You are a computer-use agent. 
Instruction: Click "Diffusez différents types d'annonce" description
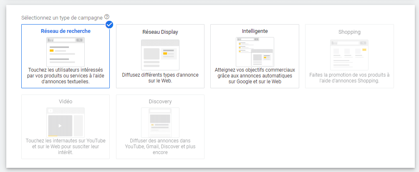[x=160, y=77]
